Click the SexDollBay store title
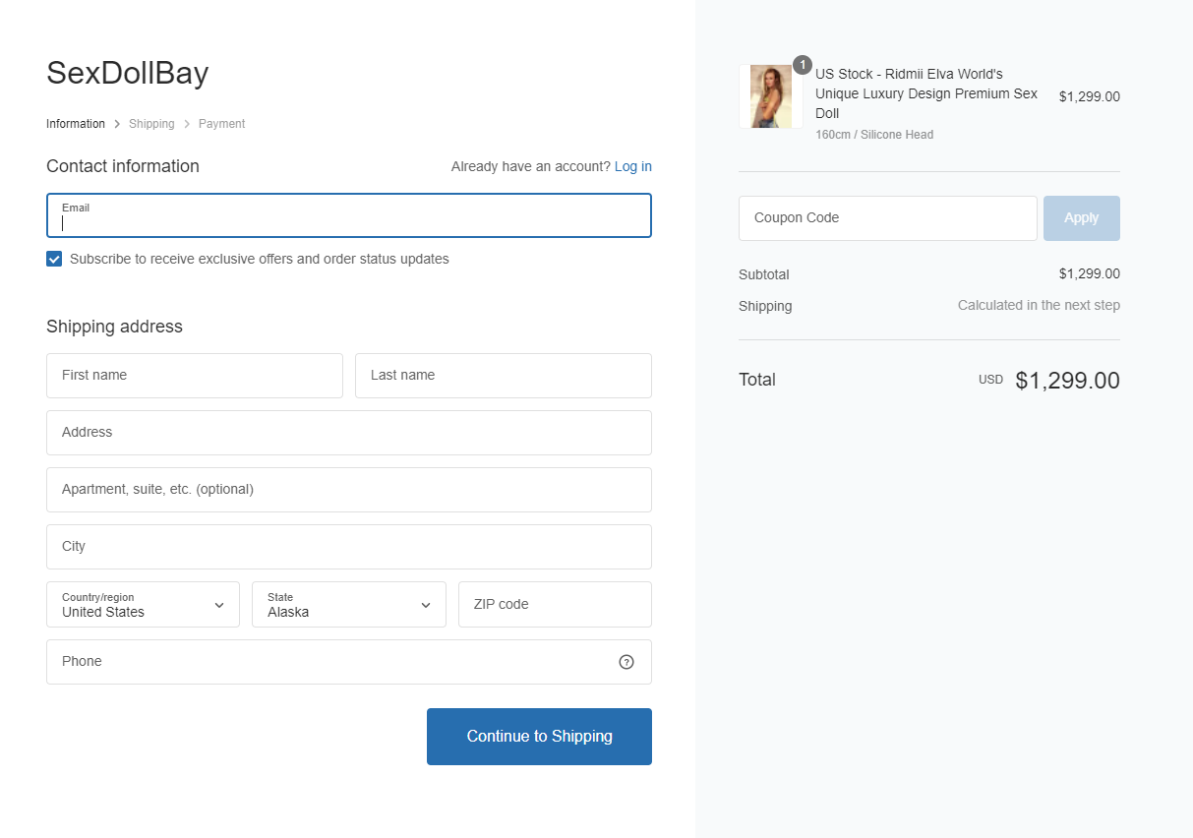1193x838 pixels. click(x=127, y=74)
